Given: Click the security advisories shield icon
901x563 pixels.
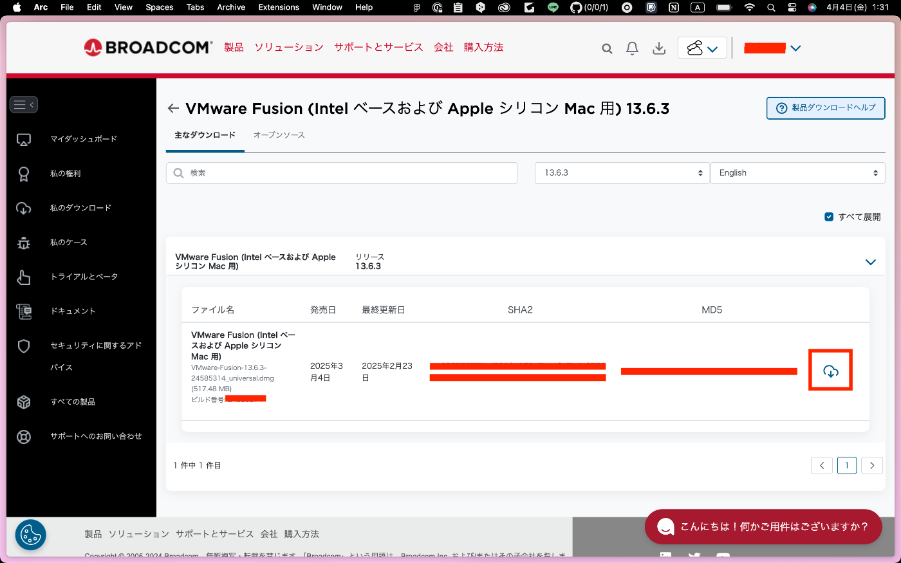Looking at the screenshot, I should point(24,346).
